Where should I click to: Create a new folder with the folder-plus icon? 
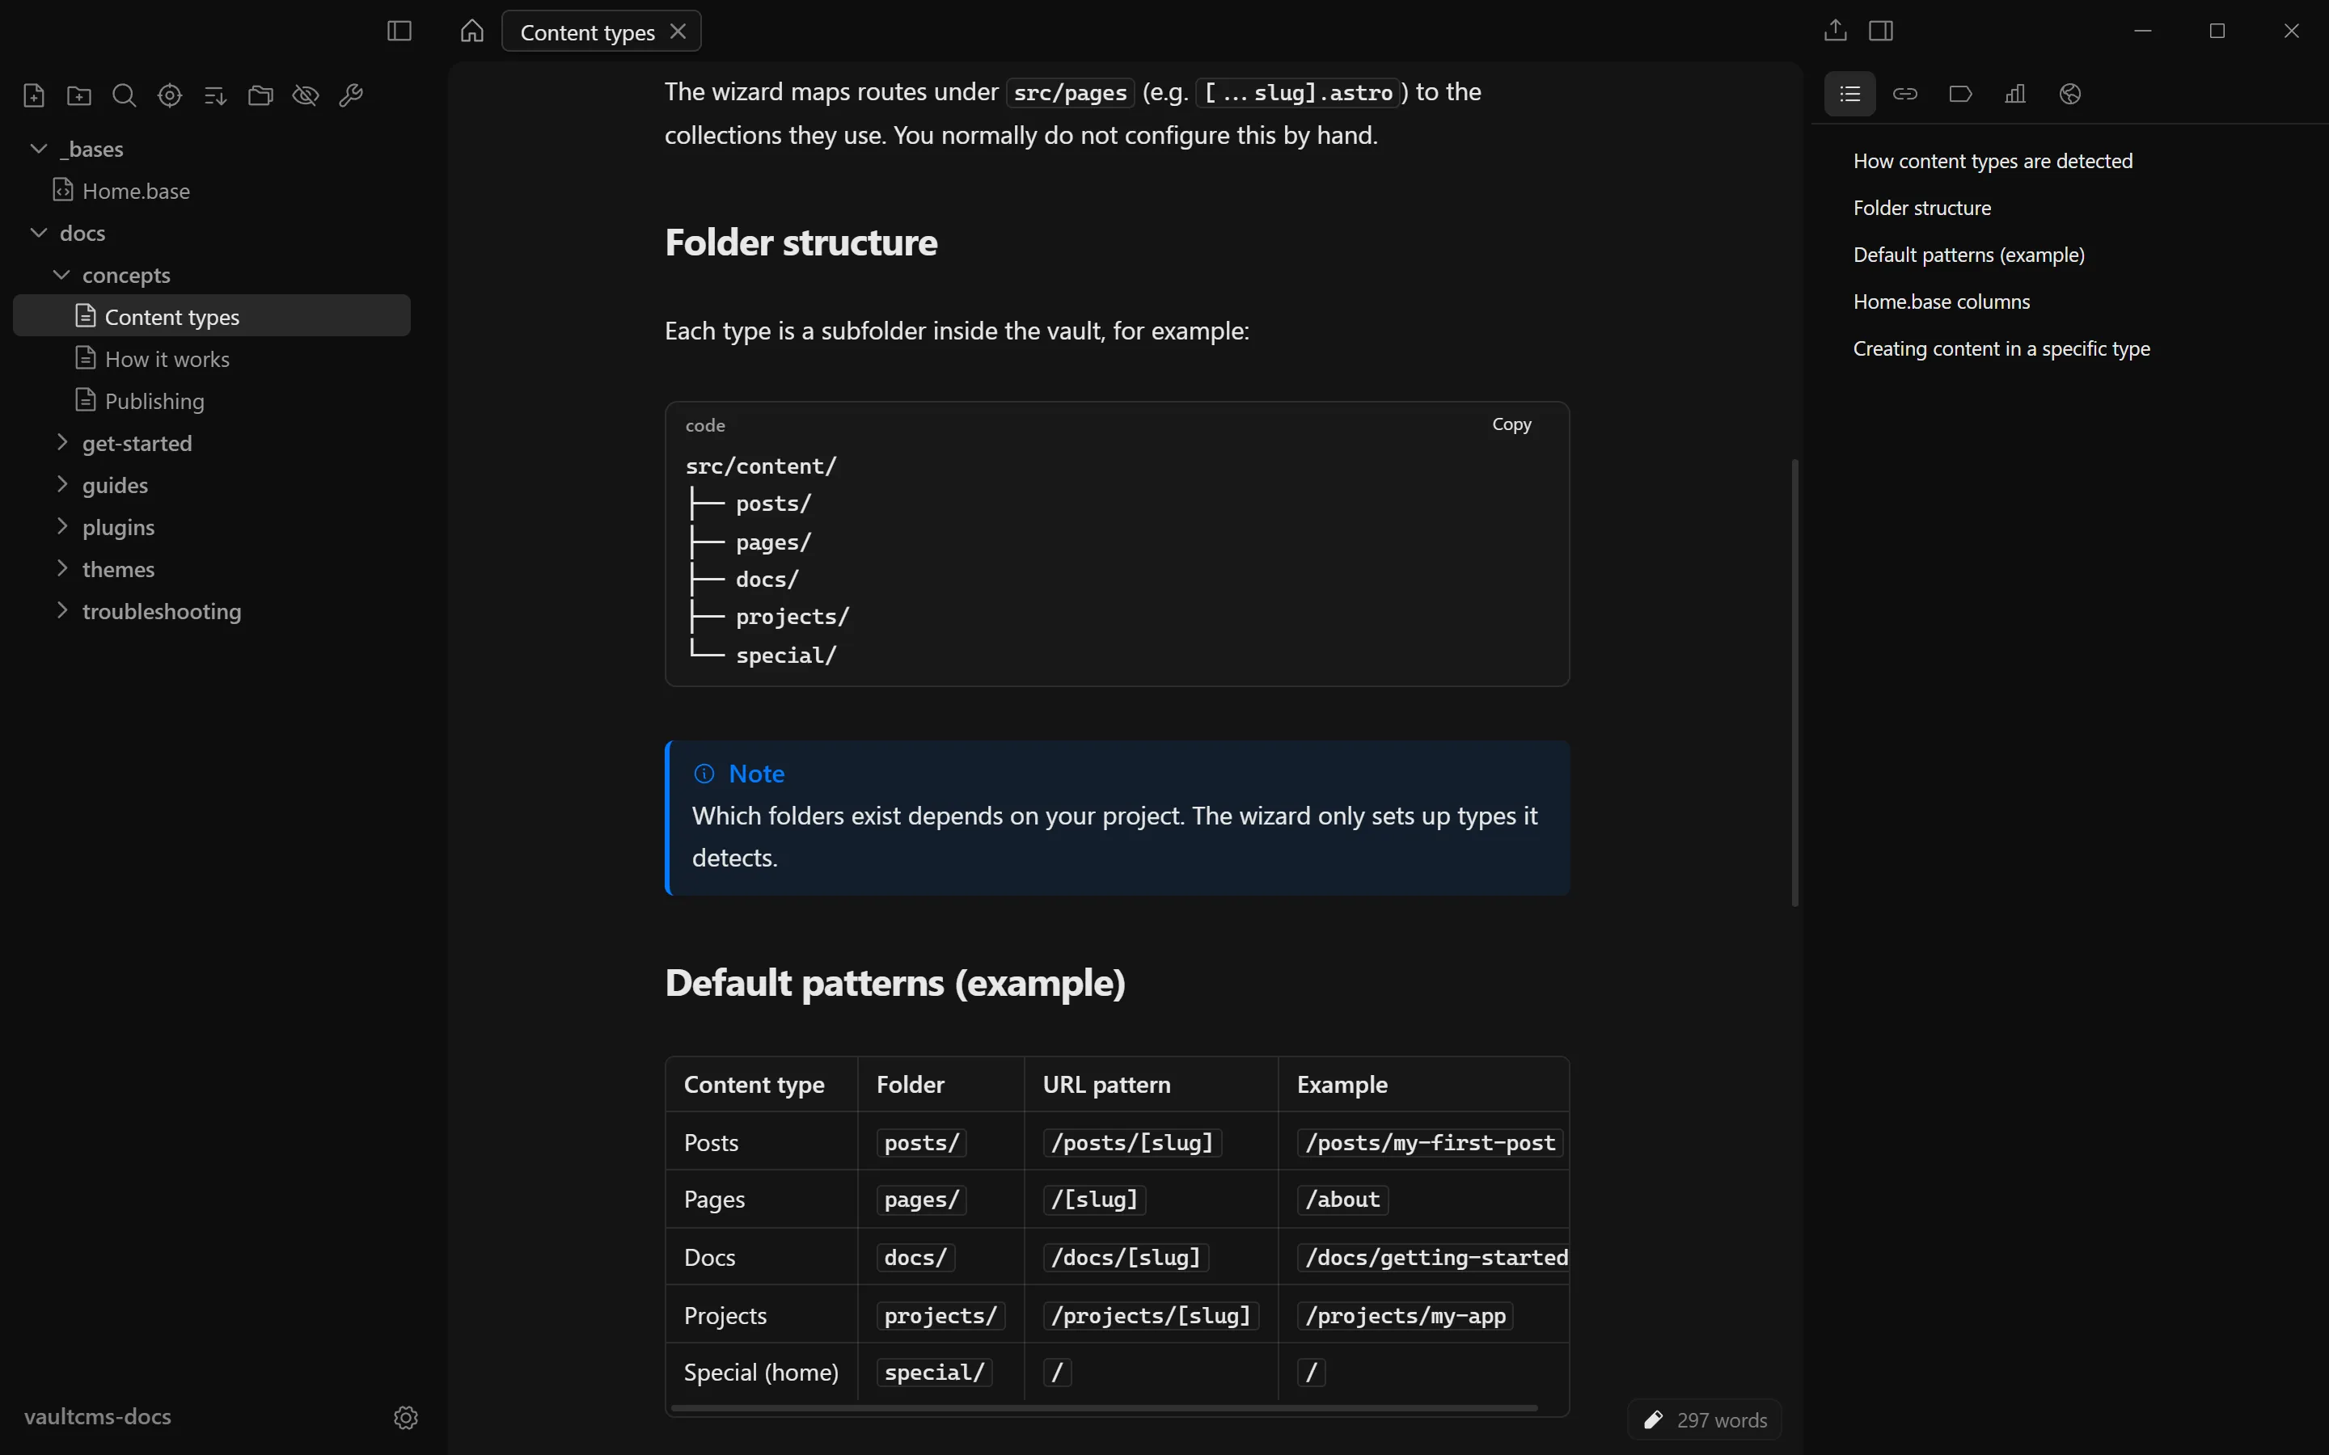[79, 95]
